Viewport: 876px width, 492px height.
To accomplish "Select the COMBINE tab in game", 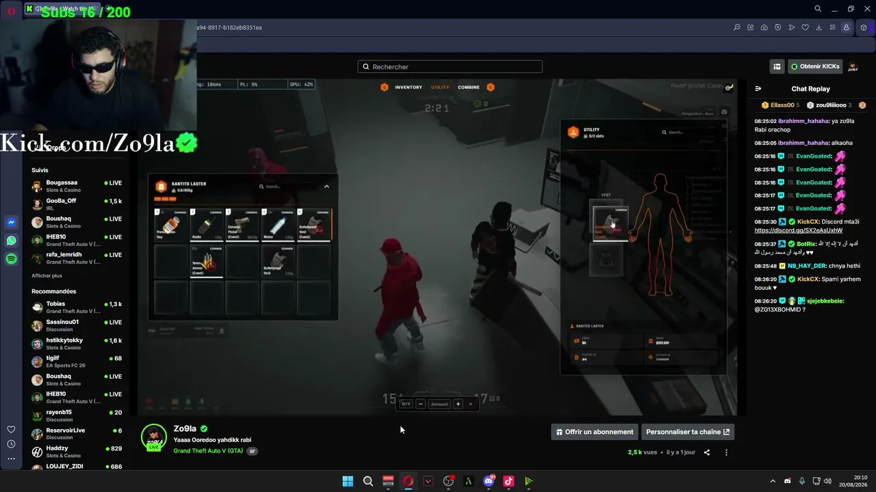I will click(469, 87).
